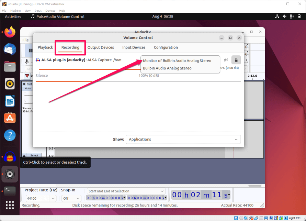This screenshot has height=221, width=306.
Task: Open the Files manager dock icon
Action: [10, 66]
